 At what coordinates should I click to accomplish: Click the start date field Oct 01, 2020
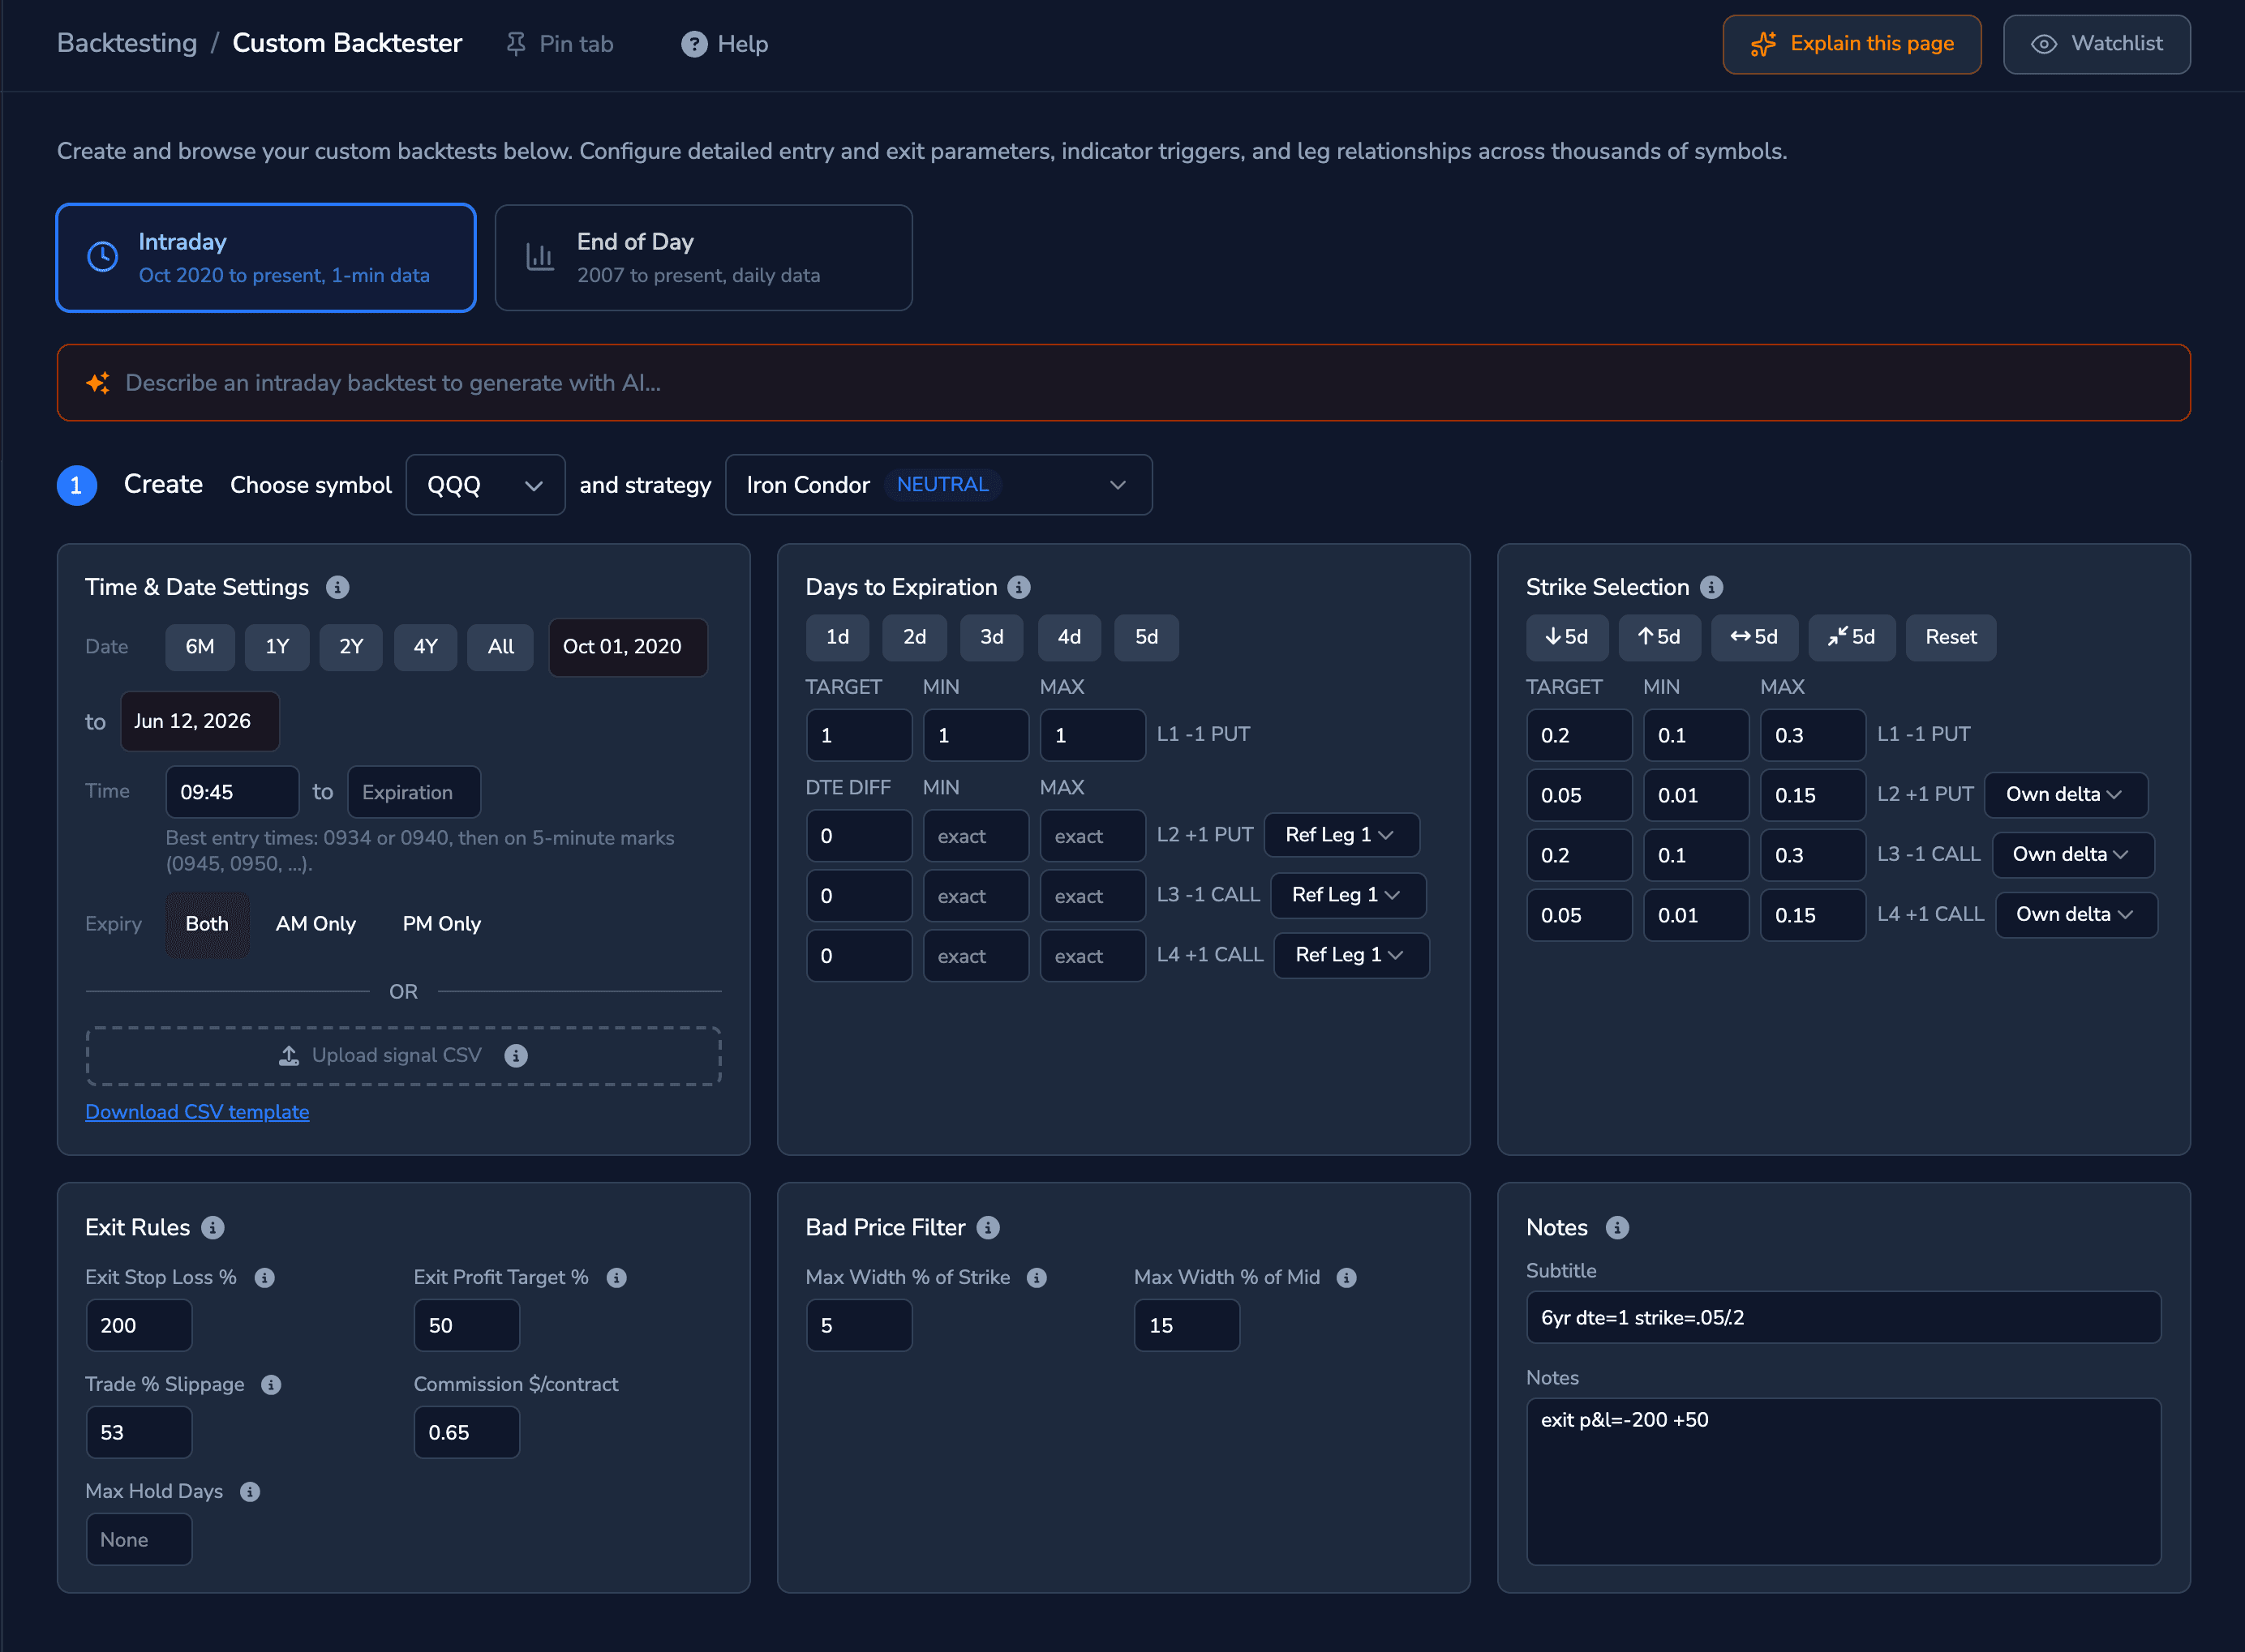click(x=629, y=647)
